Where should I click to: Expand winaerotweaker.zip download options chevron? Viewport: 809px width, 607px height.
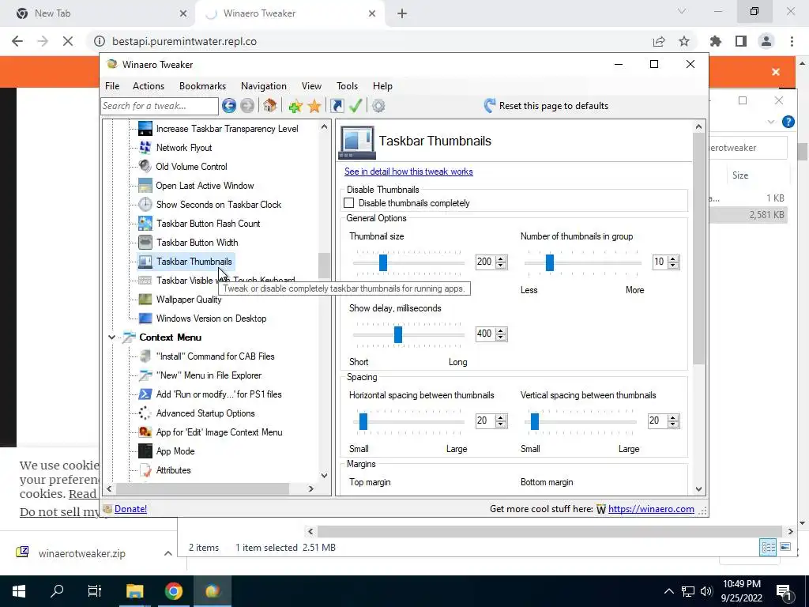click(167, 553)
